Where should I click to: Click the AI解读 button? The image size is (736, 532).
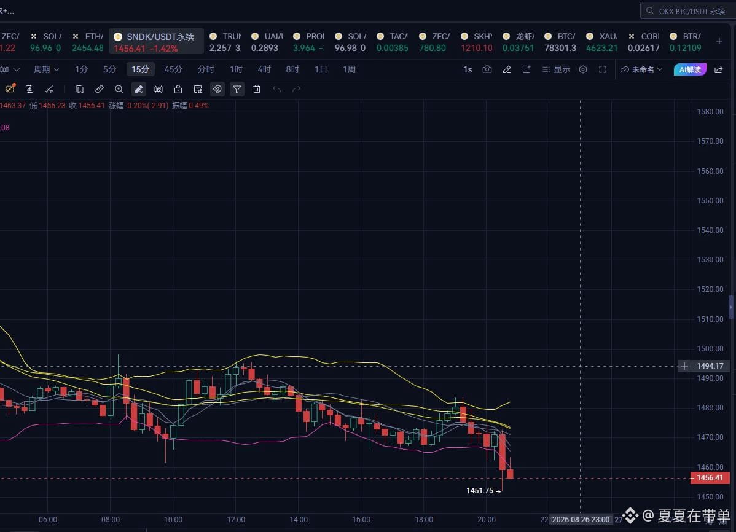[x=690, y=69]
